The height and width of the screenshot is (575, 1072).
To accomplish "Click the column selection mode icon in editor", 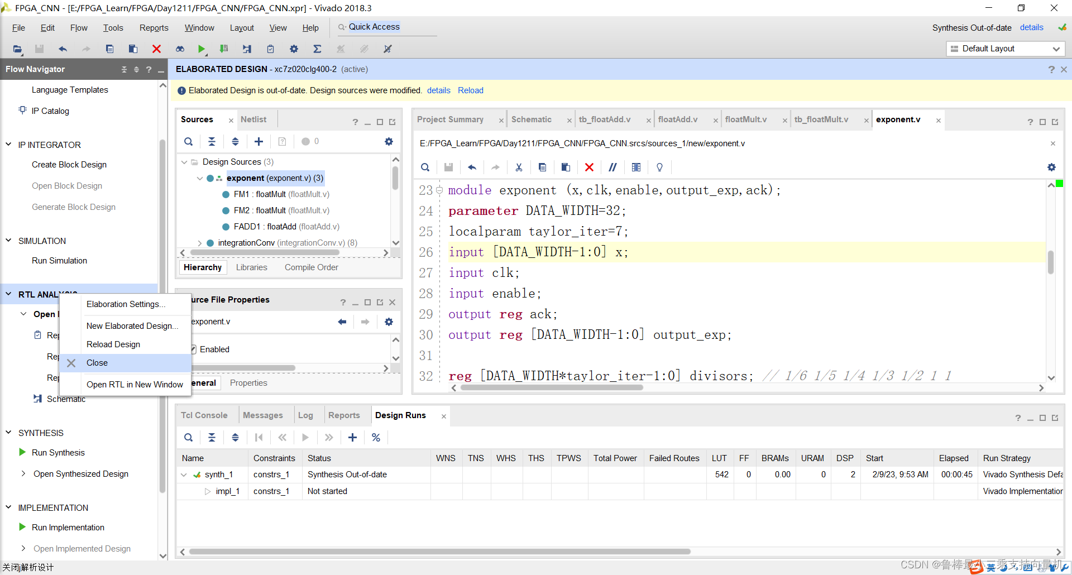I will coord(636,167).
